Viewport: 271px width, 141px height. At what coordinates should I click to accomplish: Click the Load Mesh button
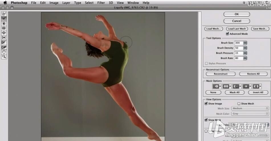click(x=214, y=29)
